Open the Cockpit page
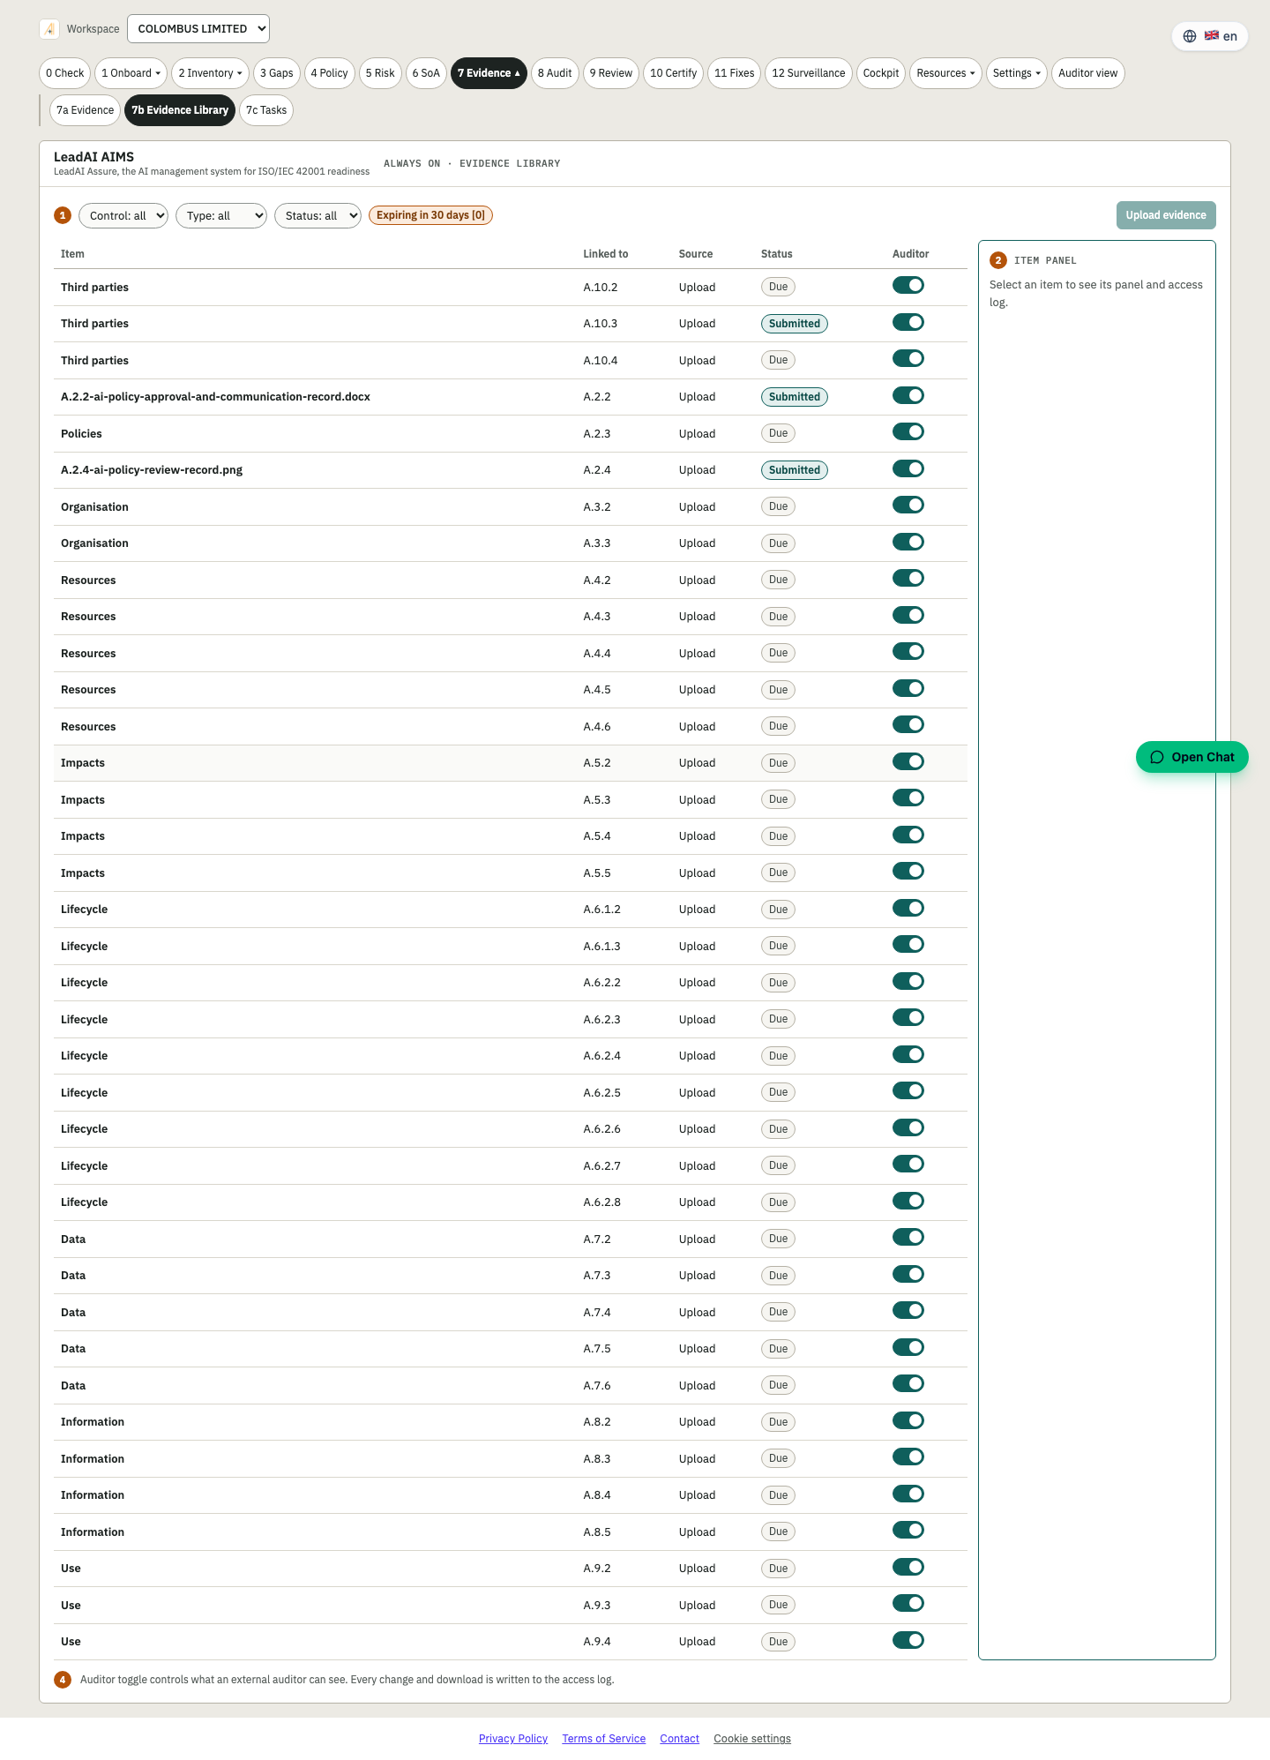 click(x=881, y=73)
